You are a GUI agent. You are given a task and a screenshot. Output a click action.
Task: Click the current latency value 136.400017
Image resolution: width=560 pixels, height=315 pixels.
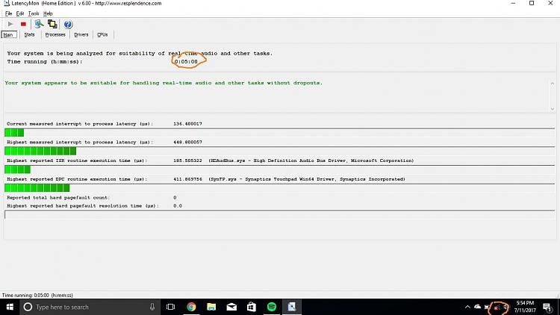point(188,124)
